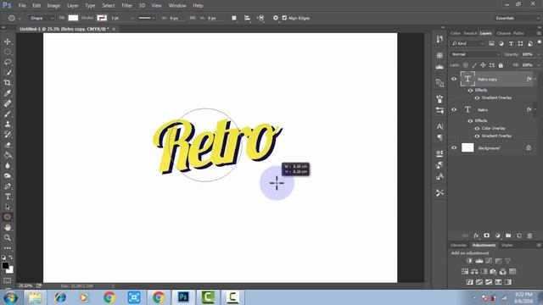Create a new group folder
The image size is (543, 305).
[x=508, y=236]
